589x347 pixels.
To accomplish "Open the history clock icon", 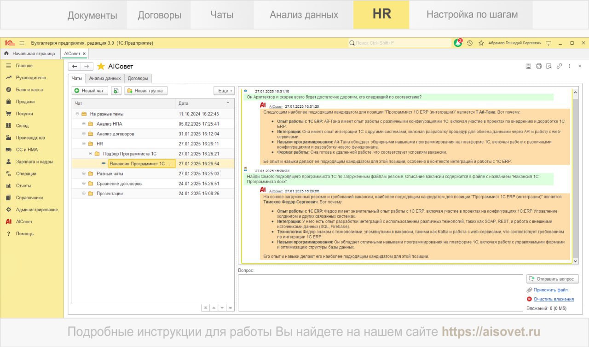I will 470,43.
